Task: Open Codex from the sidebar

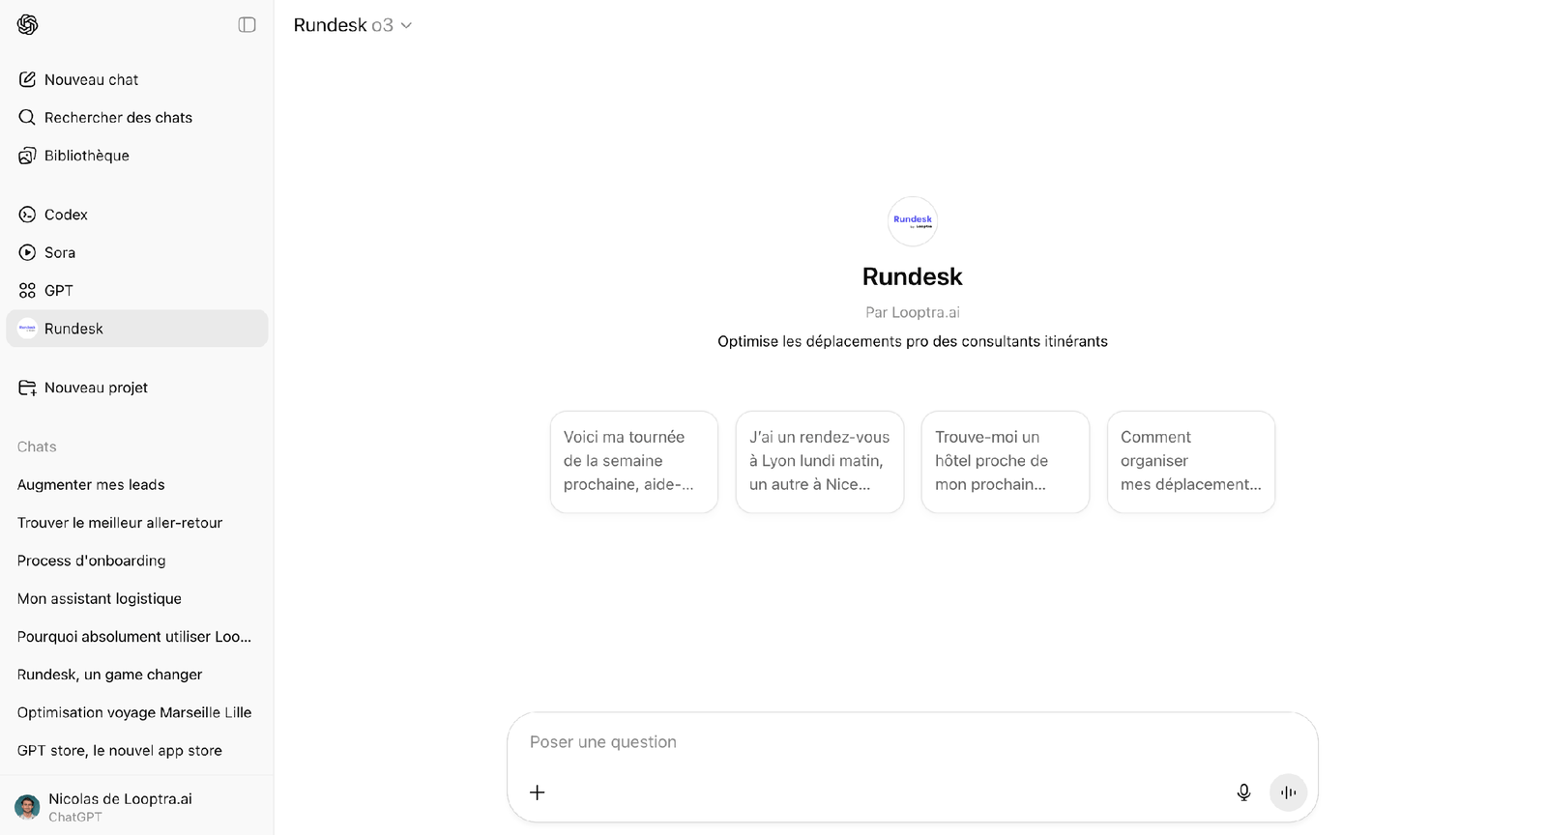Action: 66,215
